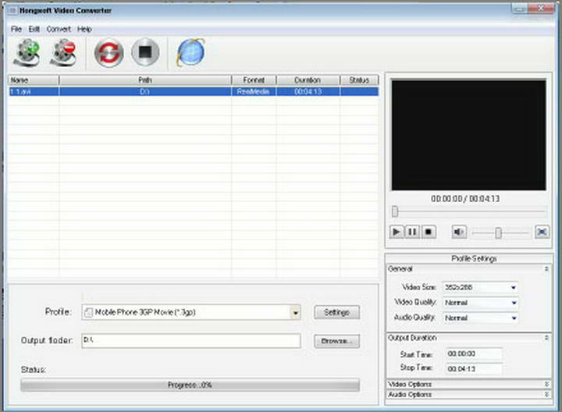
Task: Open the File menu
Action: [x=16, y=29]
